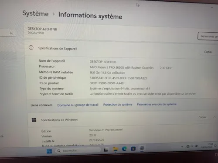Select the 16,0 Go RAM value

[107, 73]
